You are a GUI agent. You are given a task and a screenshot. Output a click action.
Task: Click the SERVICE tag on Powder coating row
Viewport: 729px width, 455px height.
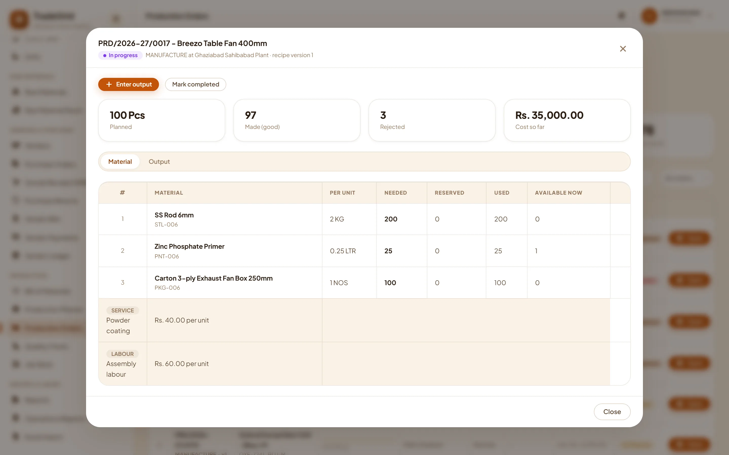pyautogui.click(x=123, y=310)
